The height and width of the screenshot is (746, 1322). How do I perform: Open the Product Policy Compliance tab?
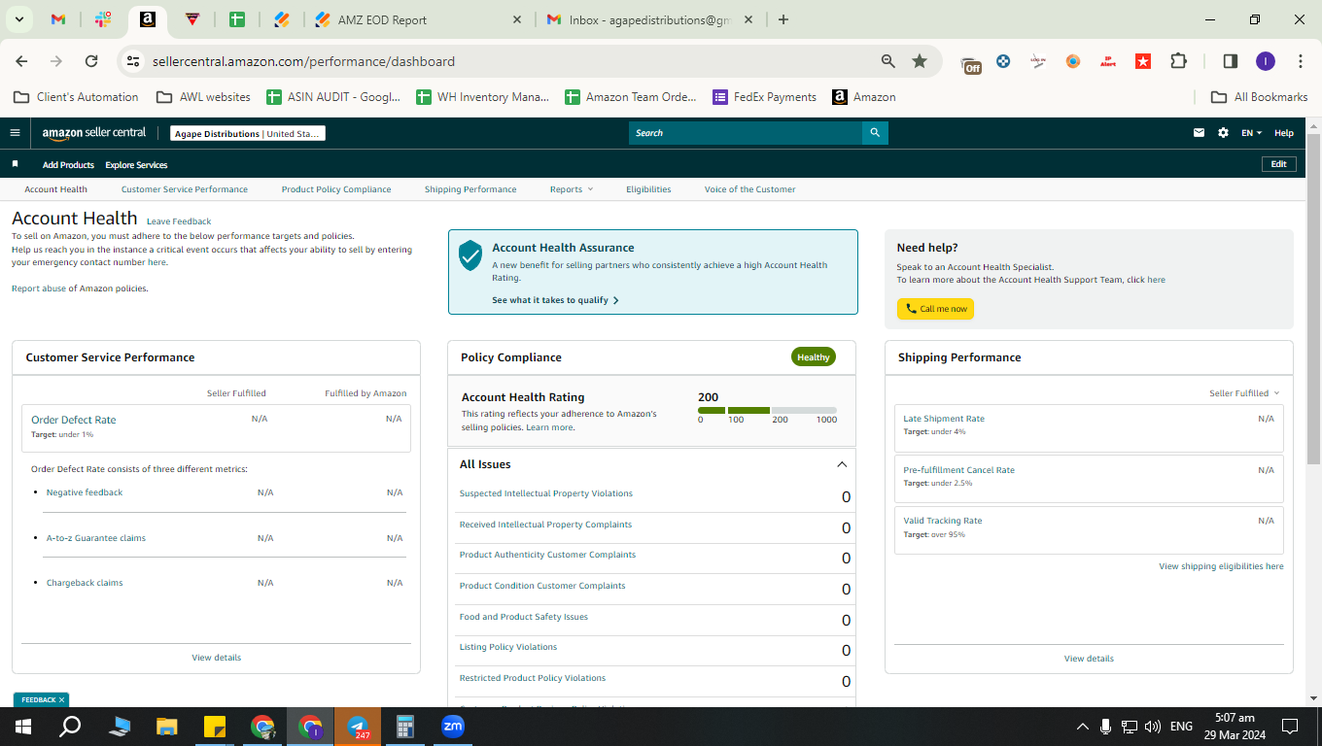click(x=336, y=189)
